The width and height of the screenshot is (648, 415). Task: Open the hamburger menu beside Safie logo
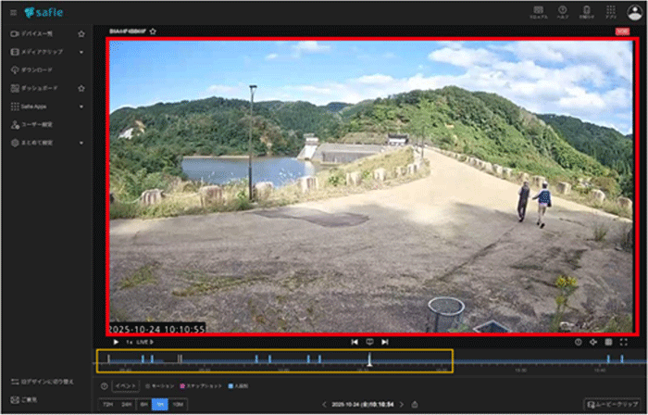(x=13, y=12)
